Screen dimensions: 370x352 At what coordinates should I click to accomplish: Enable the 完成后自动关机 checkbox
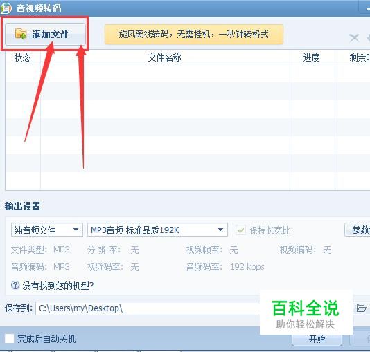(x=10, y=339)
